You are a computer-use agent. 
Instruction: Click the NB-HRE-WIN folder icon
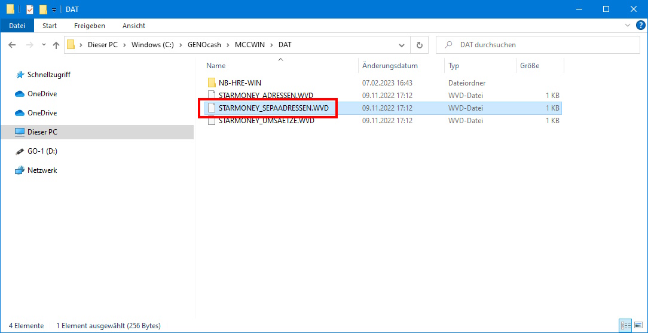click(x=212, y=83)
